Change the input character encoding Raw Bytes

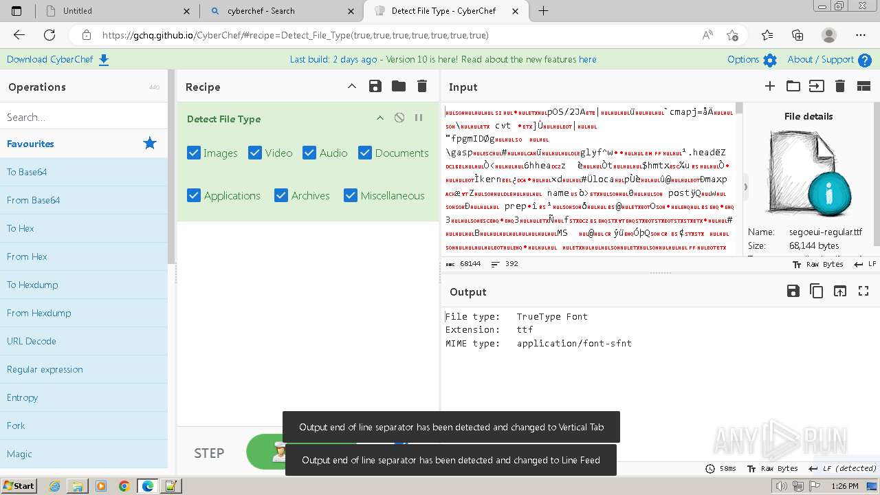[x=817, y=264]
